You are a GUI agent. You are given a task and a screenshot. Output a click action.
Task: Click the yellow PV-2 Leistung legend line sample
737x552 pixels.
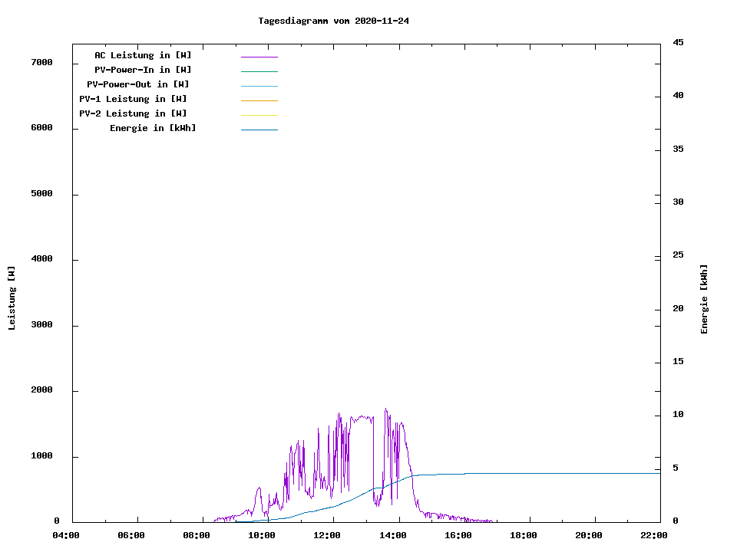pos(259,115)
